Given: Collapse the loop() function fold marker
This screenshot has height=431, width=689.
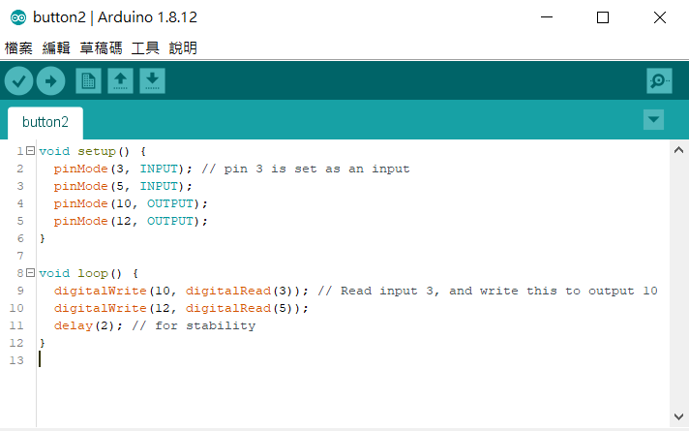Looking at the screenshot, I should (31, 273).
